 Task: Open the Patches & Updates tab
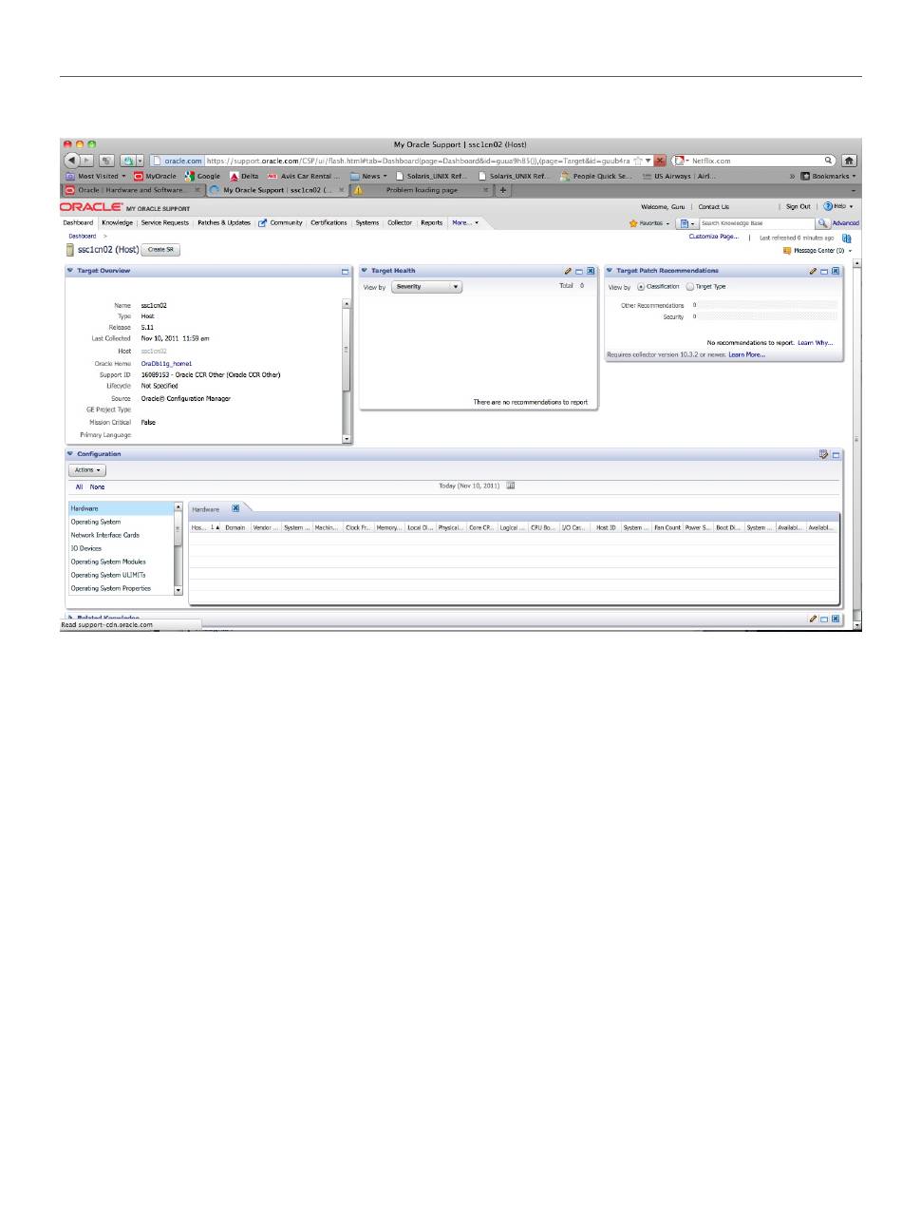click(224, 222)
